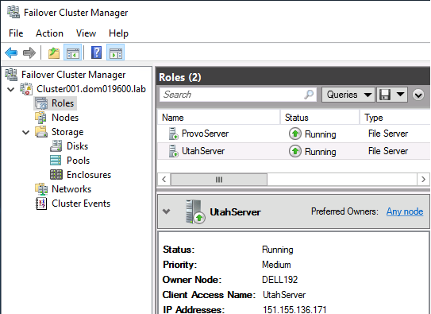431x314 pixels.
Task: Select the Roles tree item label
Action: click(63, 103)
